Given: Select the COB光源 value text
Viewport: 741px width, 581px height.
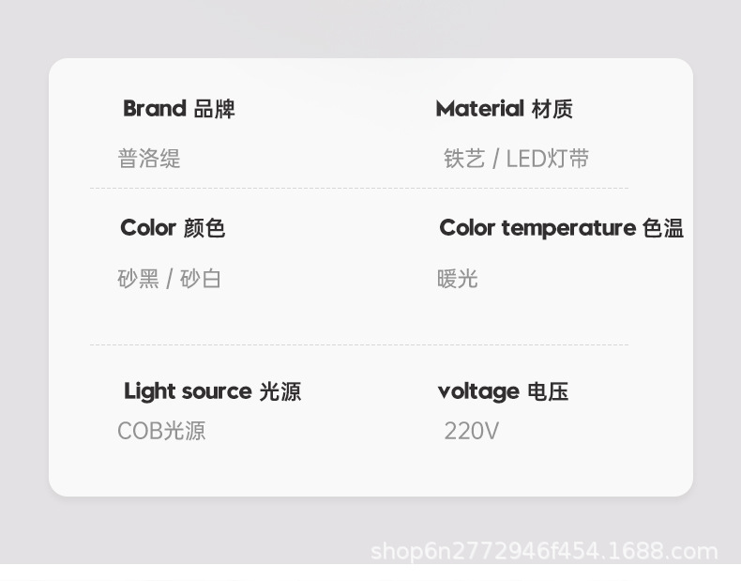Looking at the screenshot, I should 161,431.
